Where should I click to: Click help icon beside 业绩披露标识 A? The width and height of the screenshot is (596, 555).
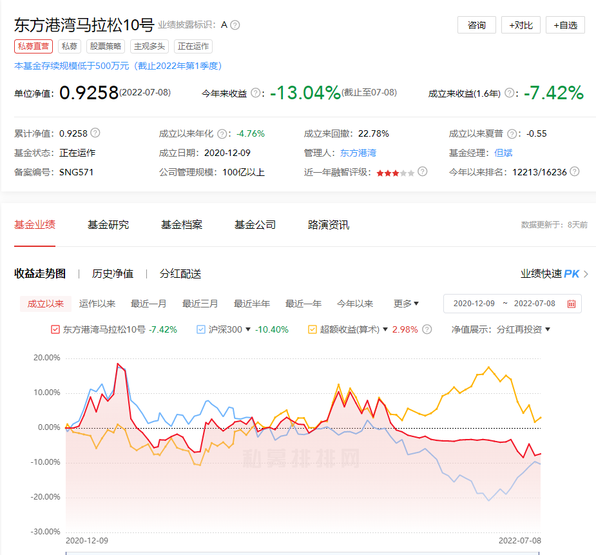click(x=235, y=25)
